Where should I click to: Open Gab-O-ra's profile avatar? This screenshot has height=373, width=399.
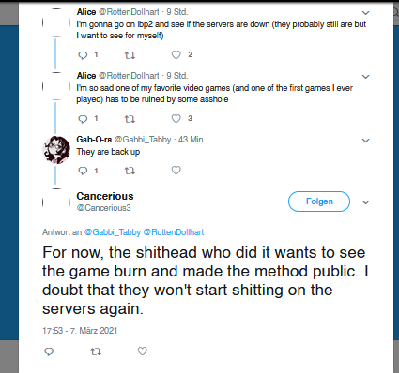[56, 150]
